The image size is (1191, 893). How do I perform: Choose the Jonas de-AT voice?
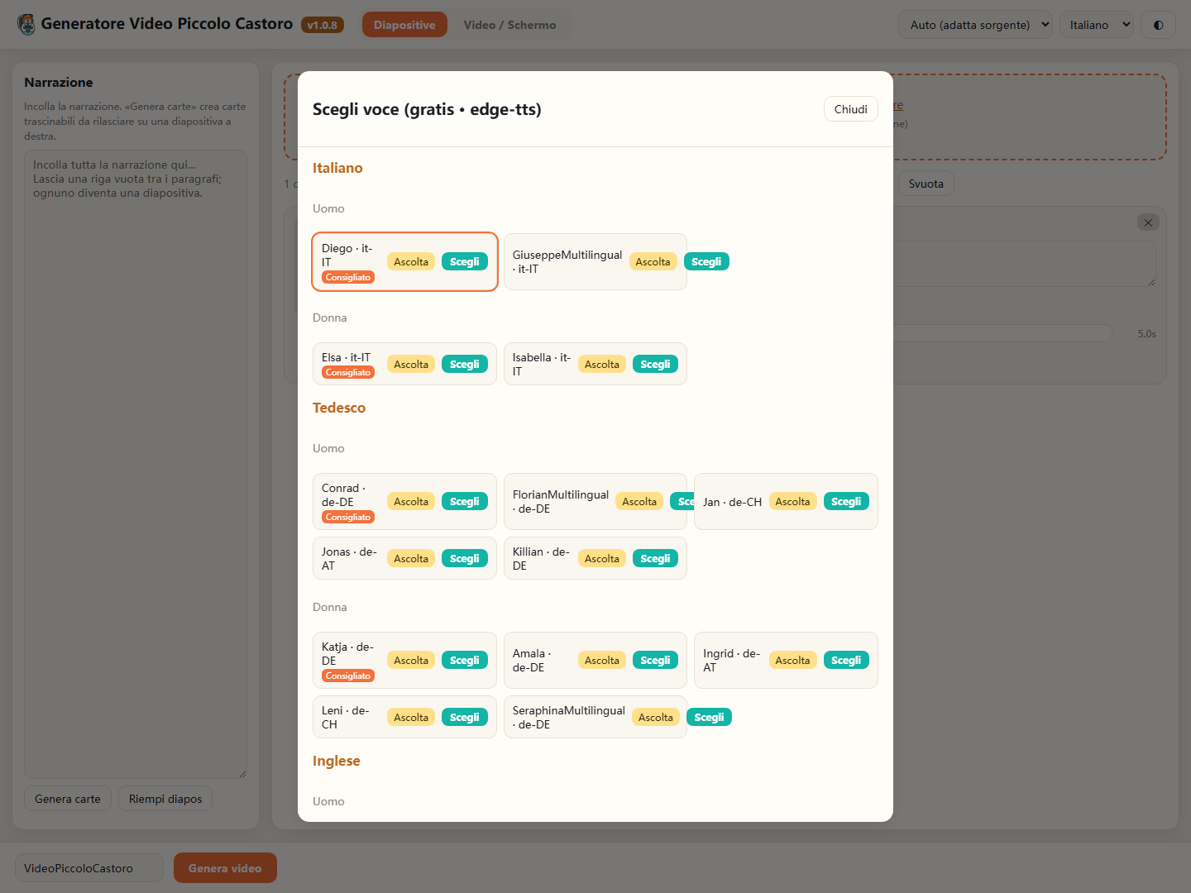point(465,559)
